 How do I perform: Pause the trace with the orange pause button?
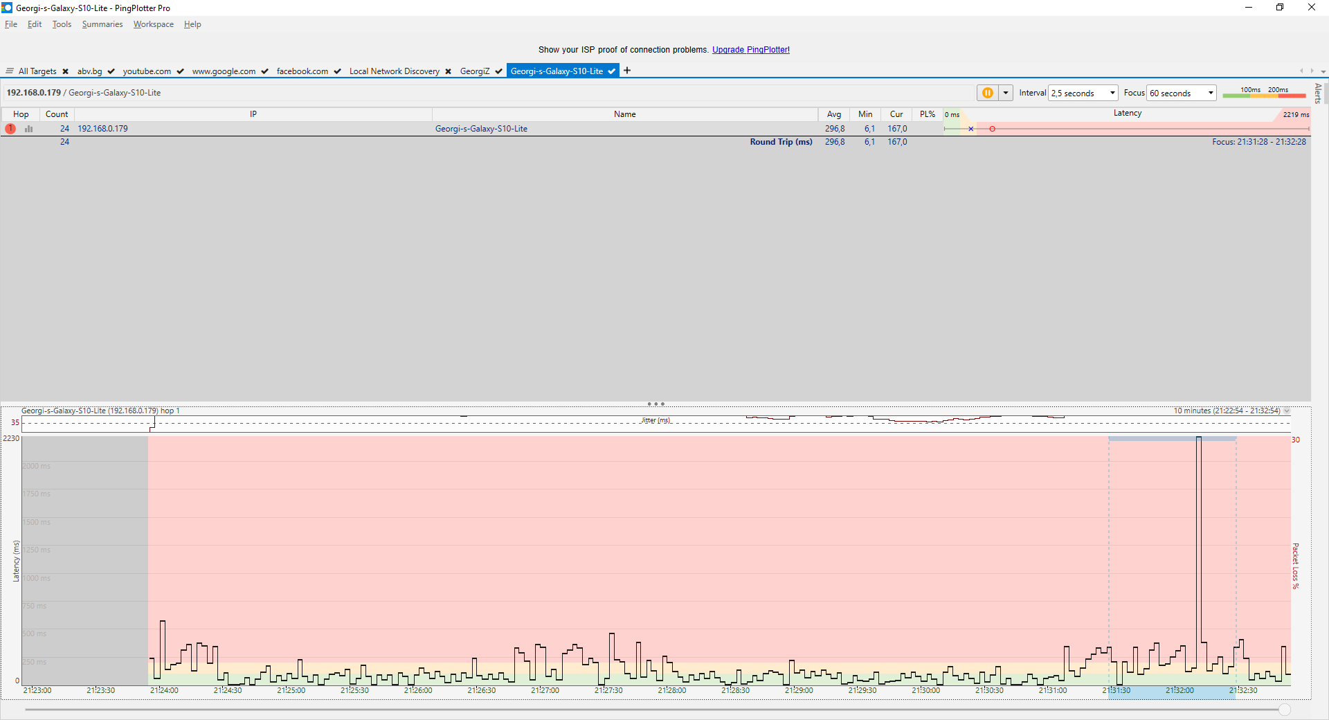[x=987, y=93]
